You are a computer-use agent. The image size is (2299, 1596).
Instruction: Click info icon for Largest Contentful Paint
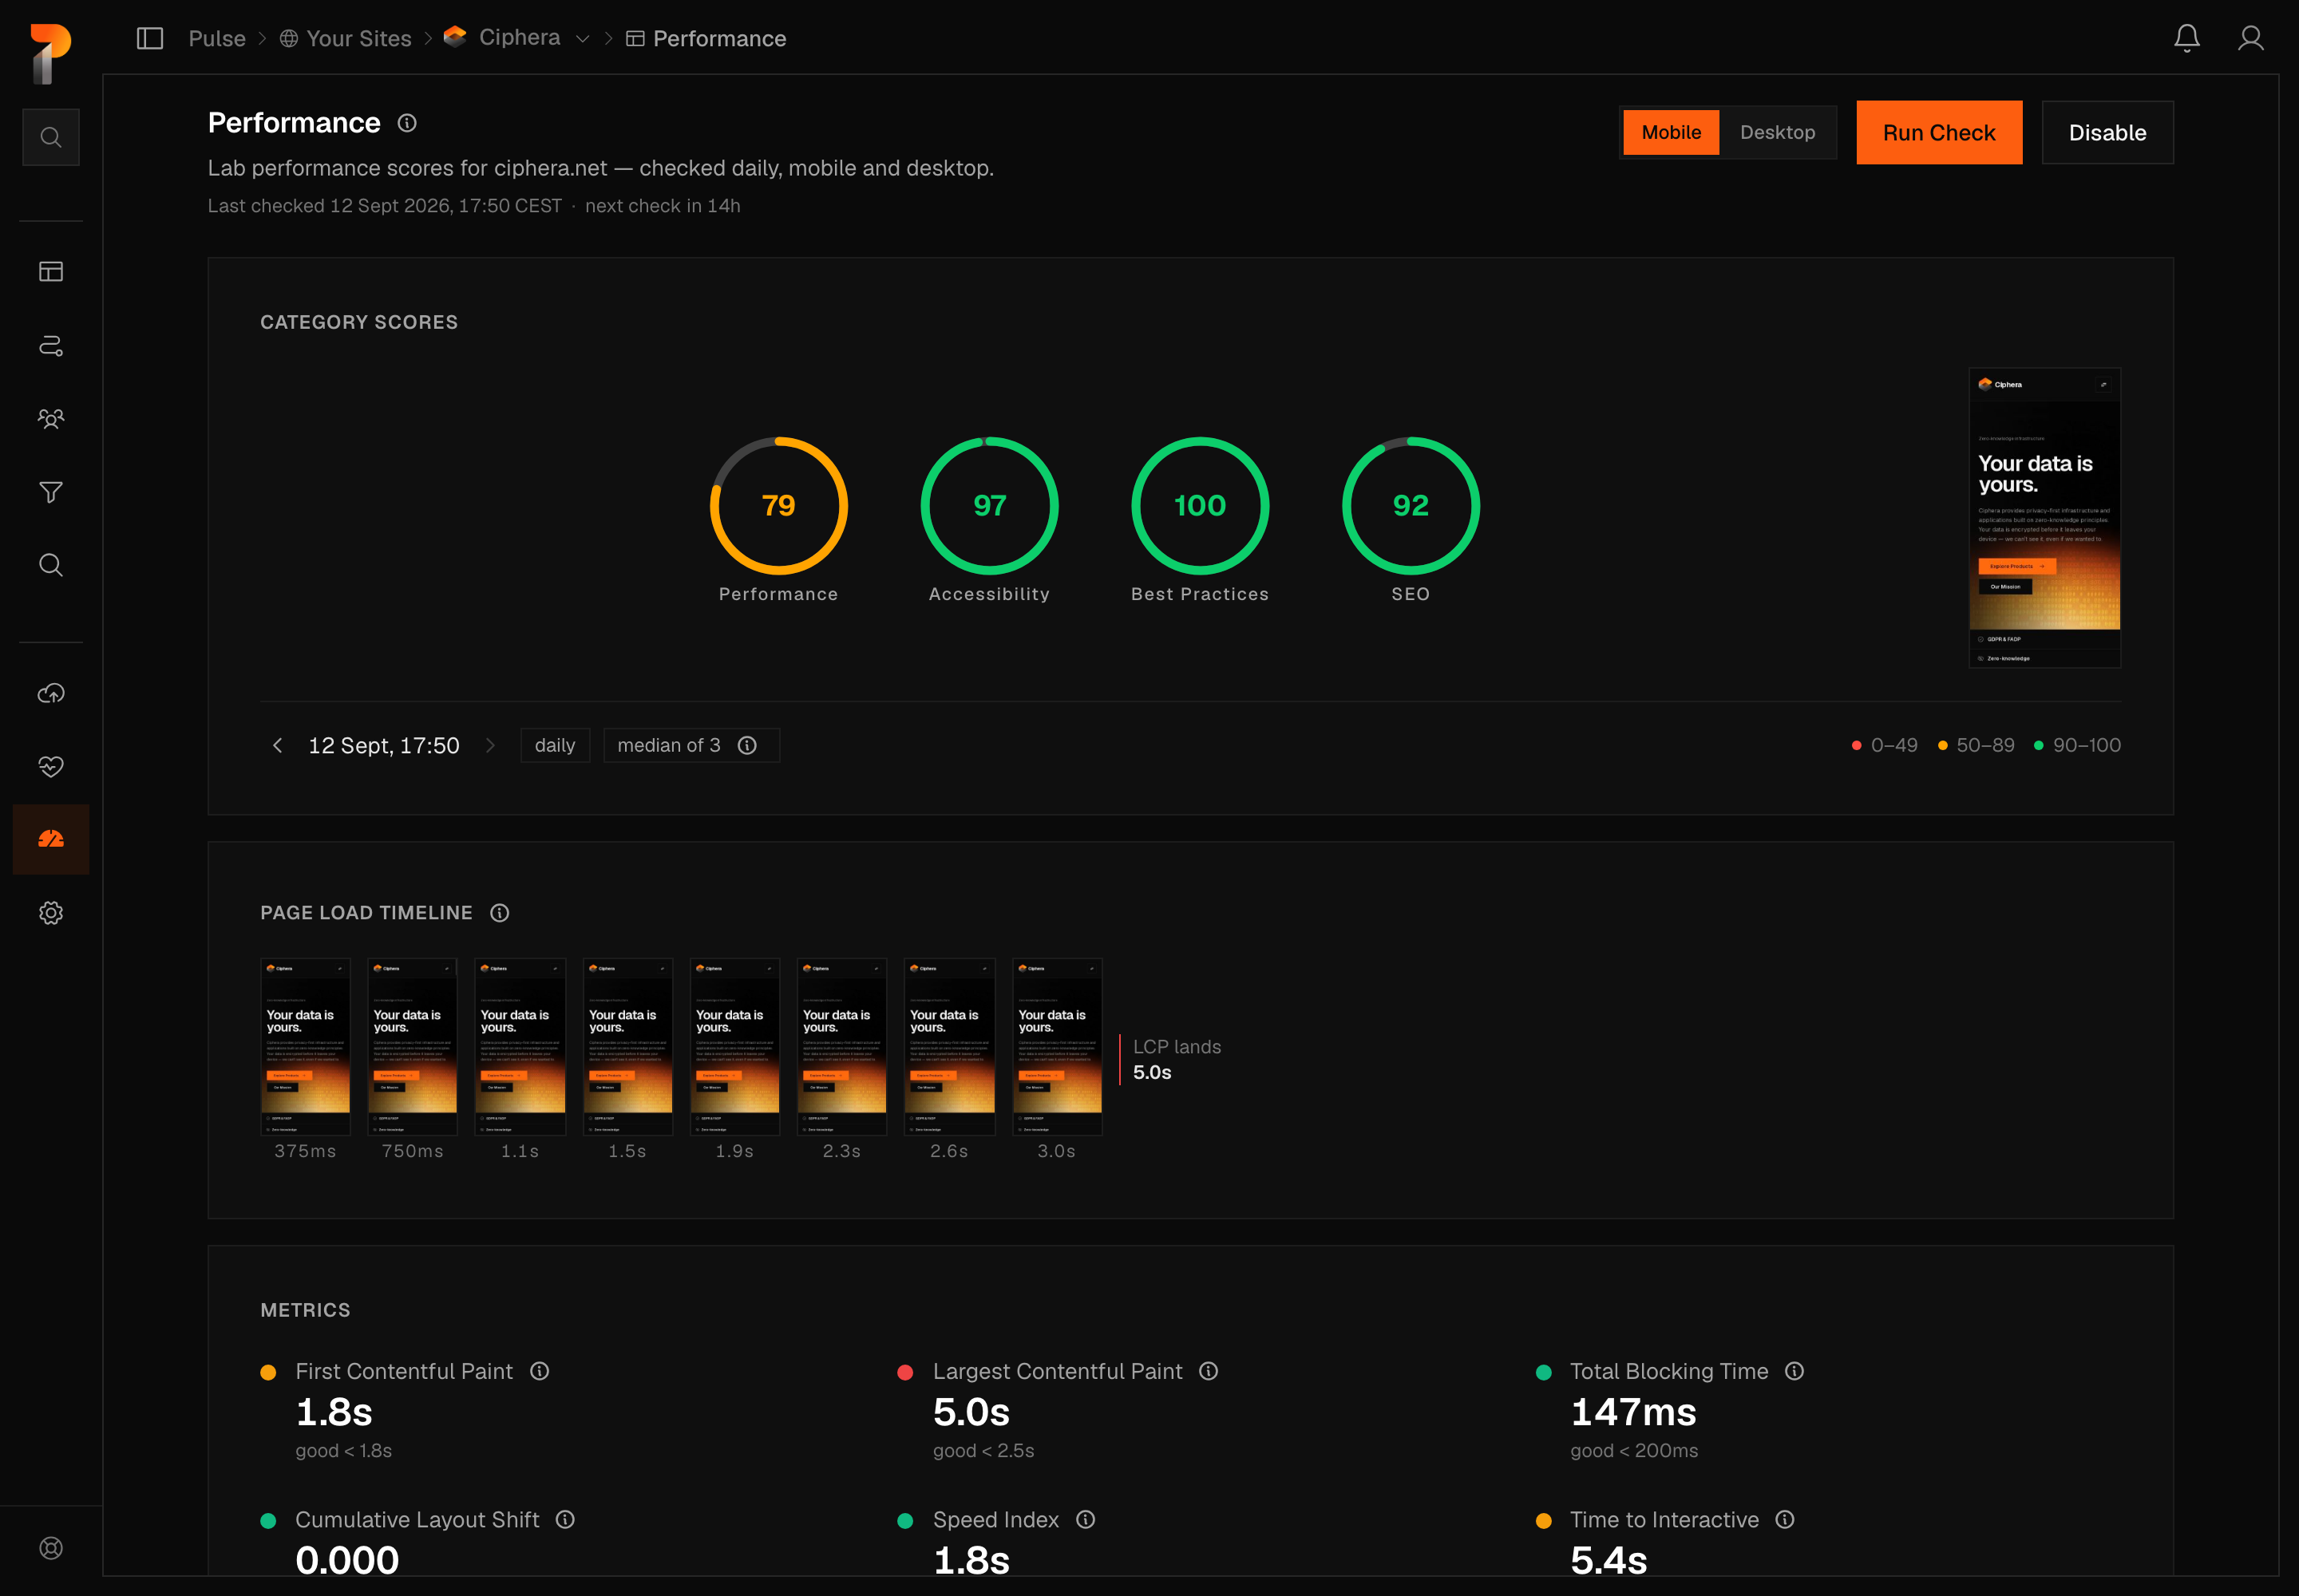click(1209, 1371)
